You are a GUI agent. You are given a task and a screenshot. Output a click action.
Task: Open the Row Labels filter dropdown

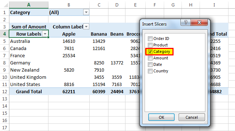tap(45, 34)
